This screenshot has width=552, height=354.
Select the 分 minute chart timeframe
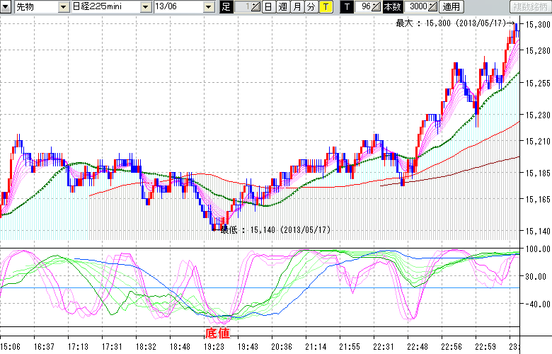(311, 7)
